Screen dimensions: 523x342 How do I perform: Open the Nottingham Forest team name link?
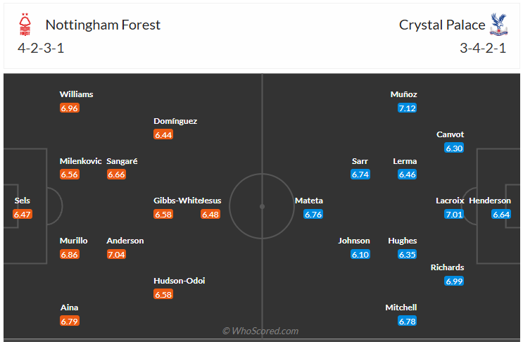(103, 25)
